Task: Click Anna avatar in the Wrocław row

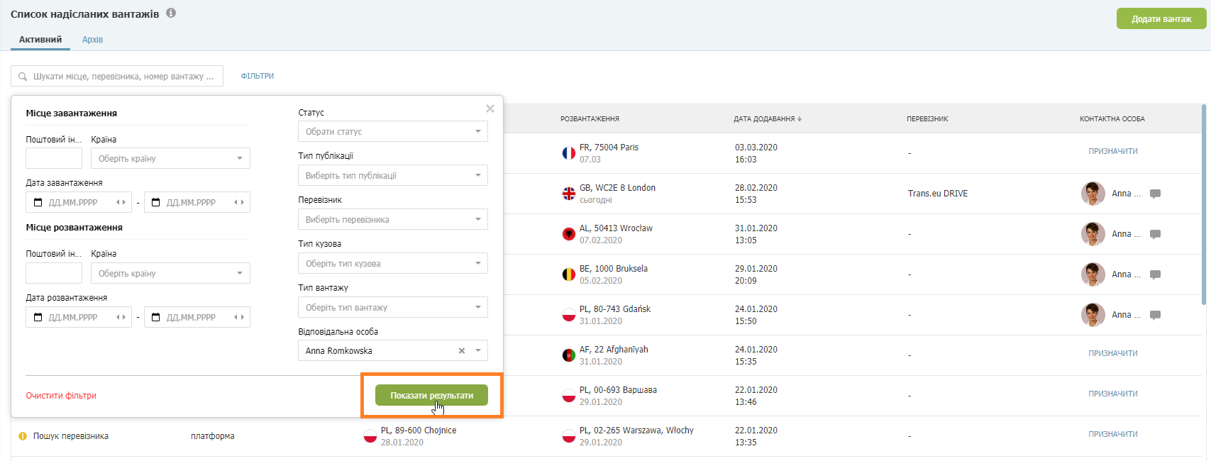Action: tap(1093, 234)
